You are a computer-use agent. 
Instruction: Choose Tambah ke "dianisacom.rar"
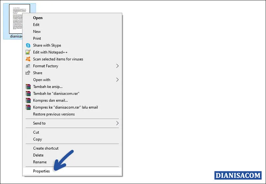tap(72, 93)
